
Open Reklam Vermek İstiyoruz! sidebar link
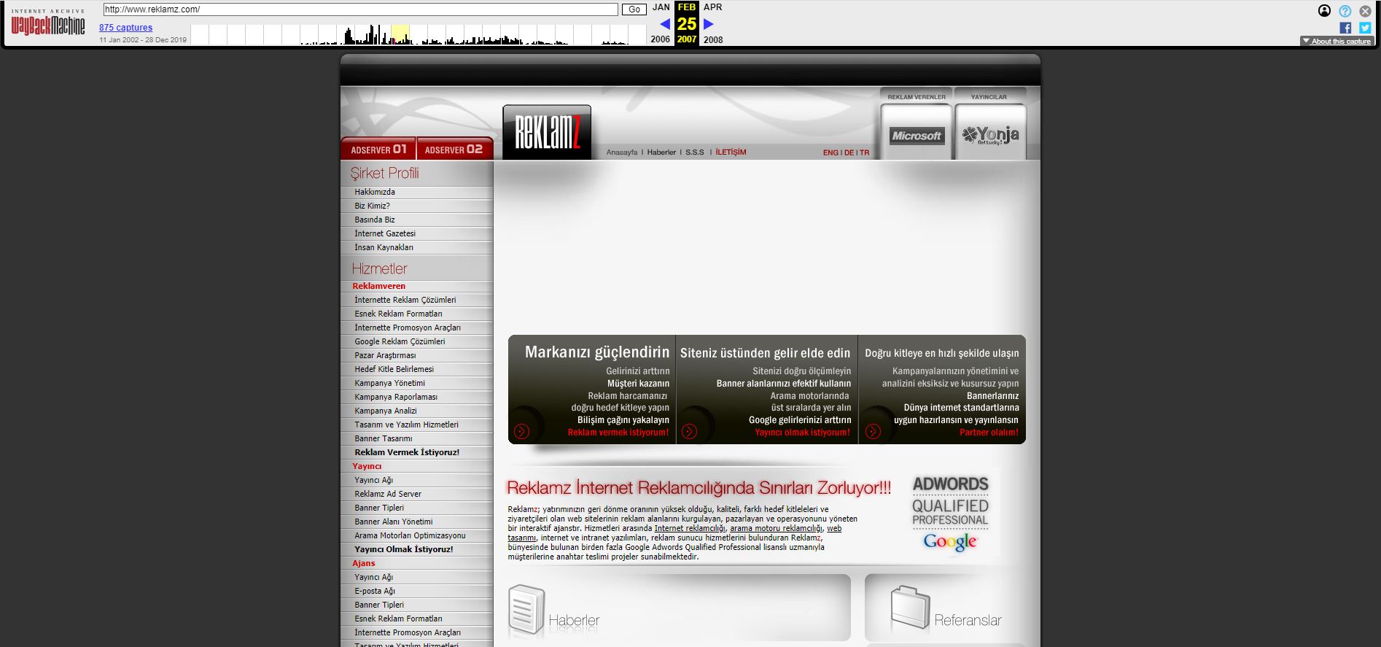click(x=407, y=452)
